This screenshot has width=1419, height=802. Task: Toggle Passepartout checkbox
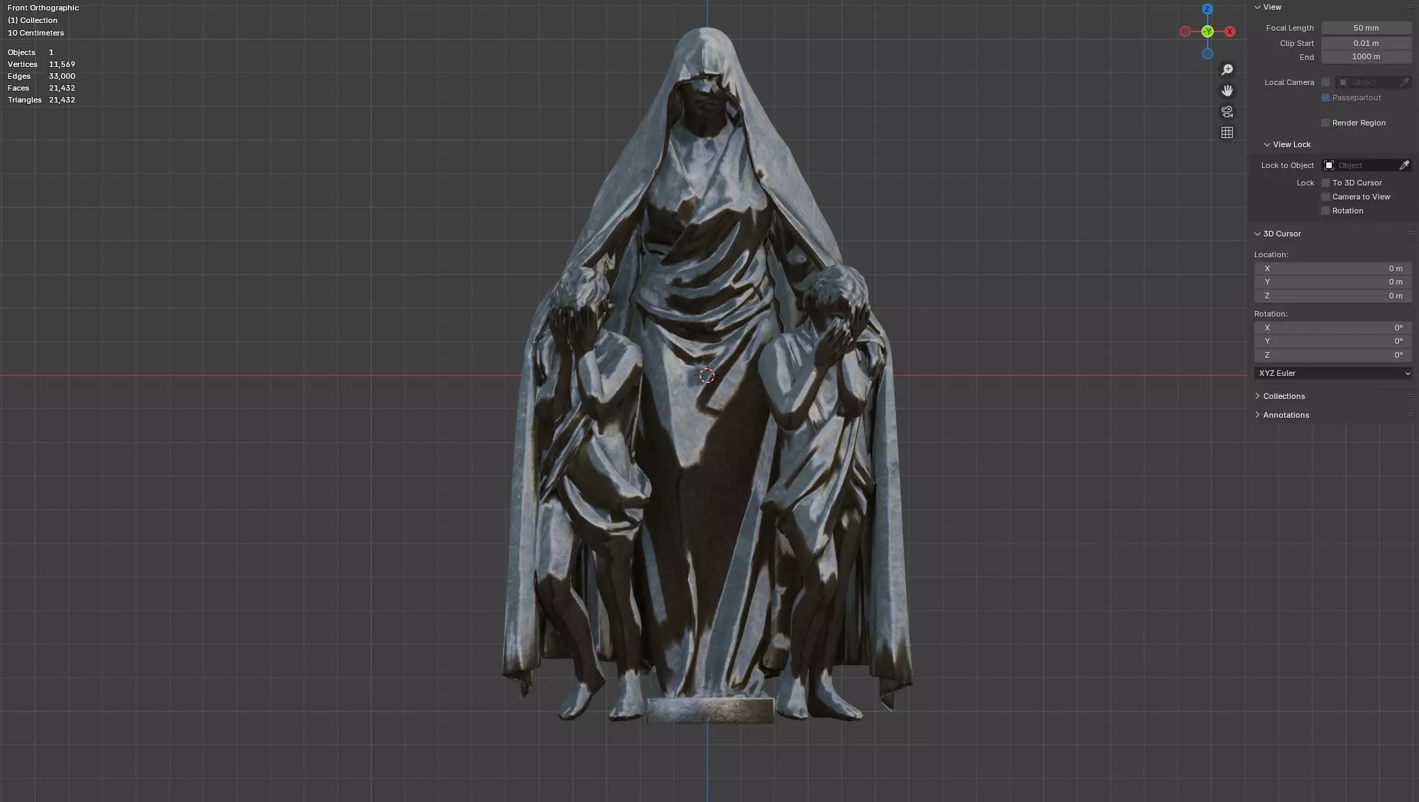pyautogui.click(x=1326, y=98)
